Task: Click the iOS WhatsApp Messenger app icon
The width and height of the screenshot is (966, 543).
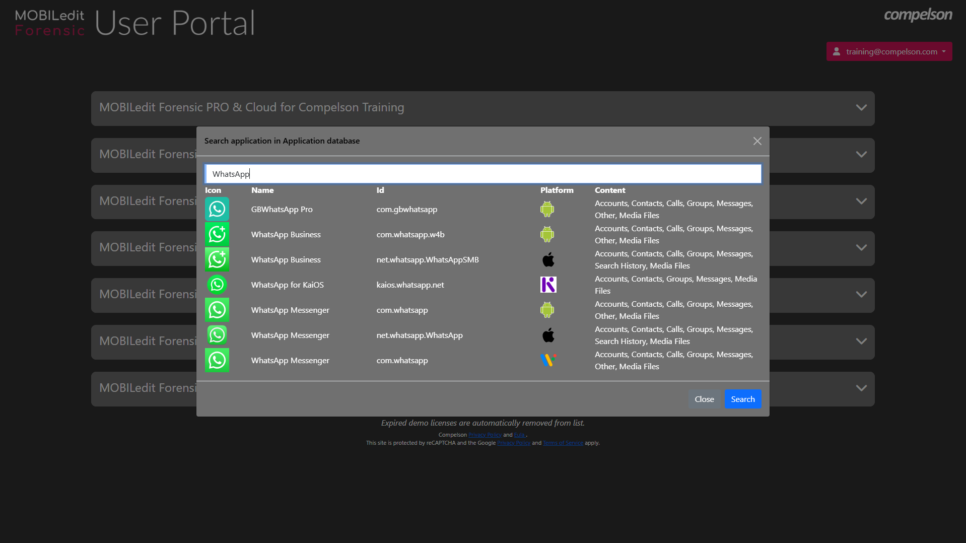Action: (x=217, y=335)
